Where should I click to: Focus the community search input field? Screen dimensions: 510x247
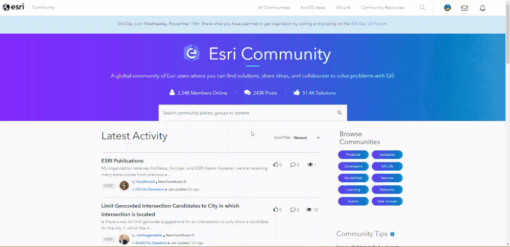coord(249,113)
